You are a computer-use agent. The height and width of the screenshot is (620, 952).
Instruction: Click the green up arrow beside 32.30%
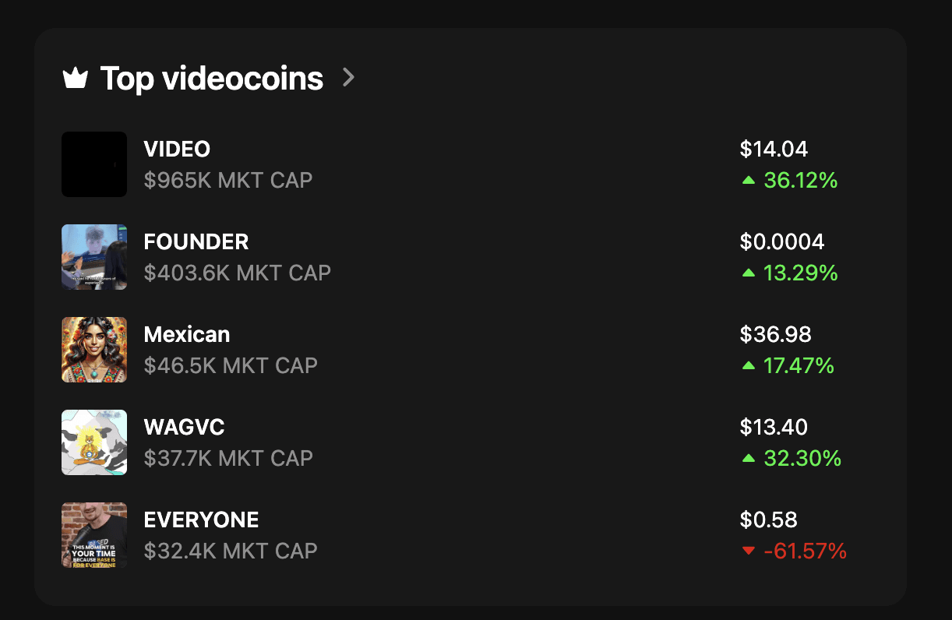coord(749,459)
